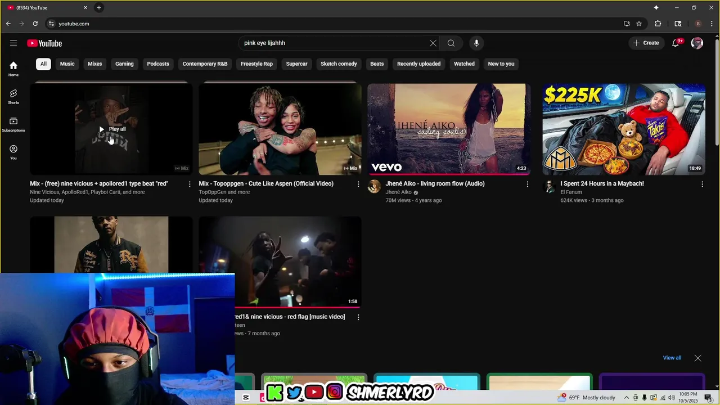
Task: Select the New to you chip
Action: (501, 64)
